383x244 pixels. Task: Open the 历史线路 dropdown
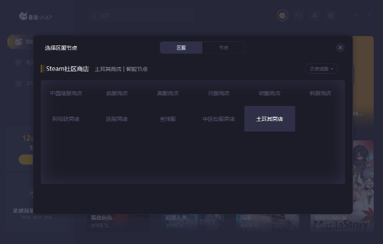point(321,68)
